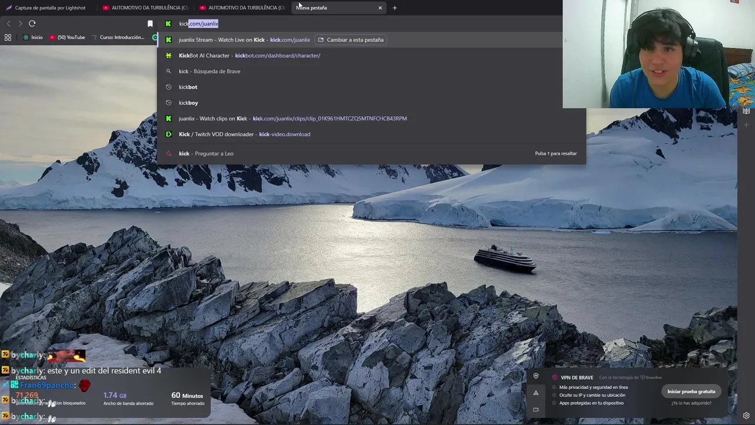Click the Leo icon next to Preguntar a Leo
Screen dimensions: 755x425
[x=168, y=153]
